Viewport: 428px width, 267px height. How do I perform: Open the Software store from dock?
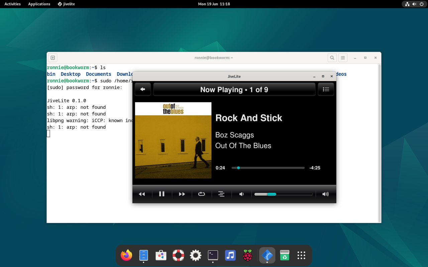[161, 256]
